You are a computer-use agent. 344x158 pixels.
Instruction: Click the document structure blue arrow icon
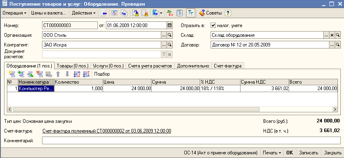(x=156, y=13)
